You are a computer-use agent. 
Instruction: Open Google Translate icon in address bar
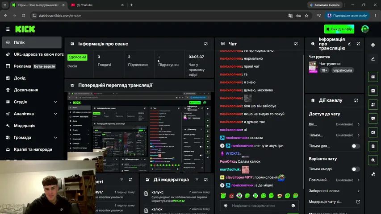pos(290,16)
